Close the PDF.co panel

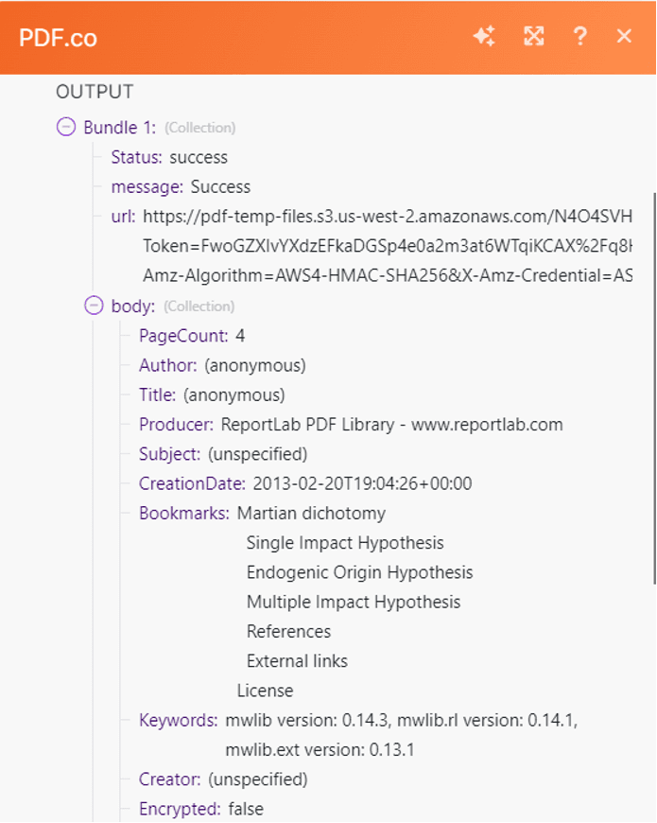[x=624, y=37]
